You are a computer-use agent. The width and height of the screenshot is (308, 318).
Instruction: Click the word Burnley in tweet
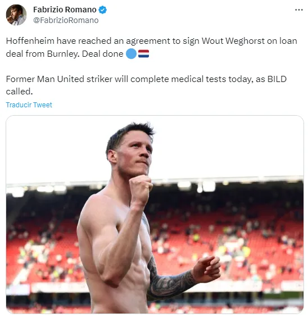[x=63, y=54]
